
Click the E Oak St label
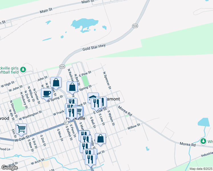(100, 111)
